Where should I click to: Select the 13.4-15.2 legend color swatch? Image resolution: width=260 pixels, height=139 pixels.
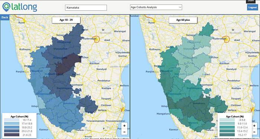click(227, 131)
